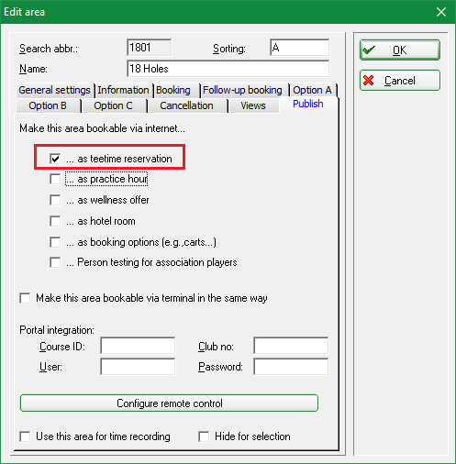Close the Edit area dialog
The image size is (456, 464).
(x=441, y=12)
